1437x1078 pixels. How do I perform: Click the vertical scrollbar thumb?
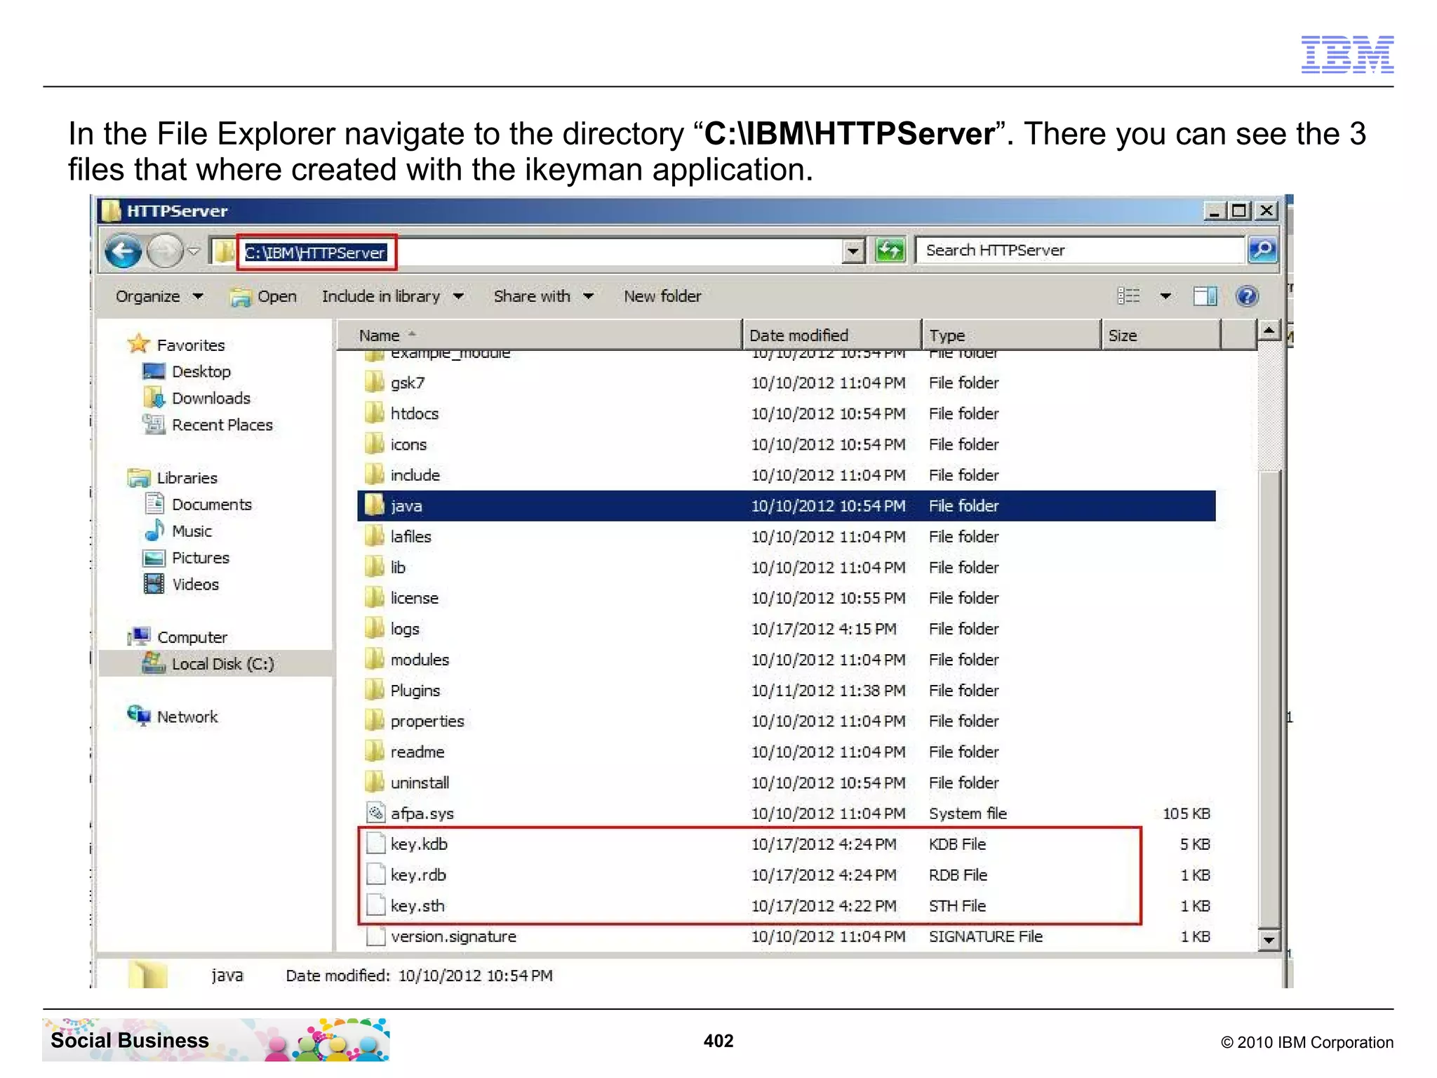click(x=1269, y=698)
